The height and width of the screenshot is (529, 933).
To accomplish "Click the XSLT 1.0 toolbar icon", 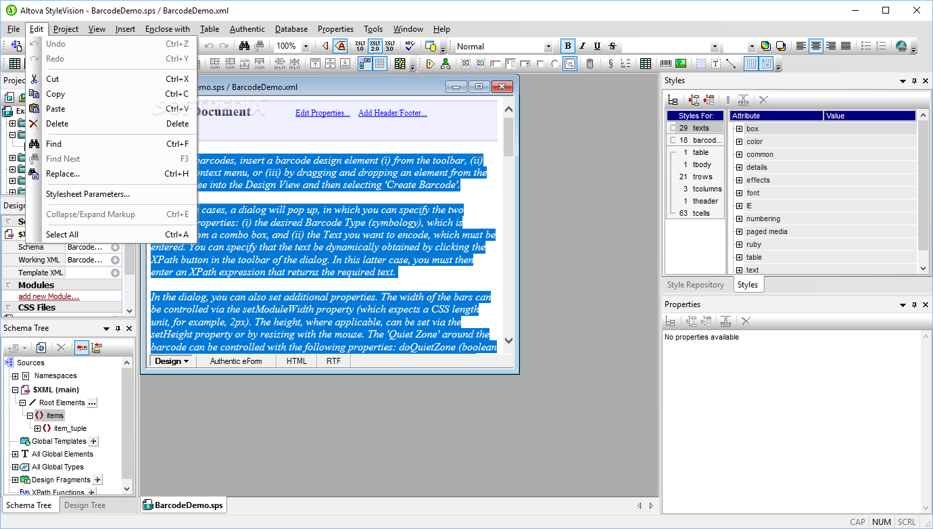I will 360,46.
